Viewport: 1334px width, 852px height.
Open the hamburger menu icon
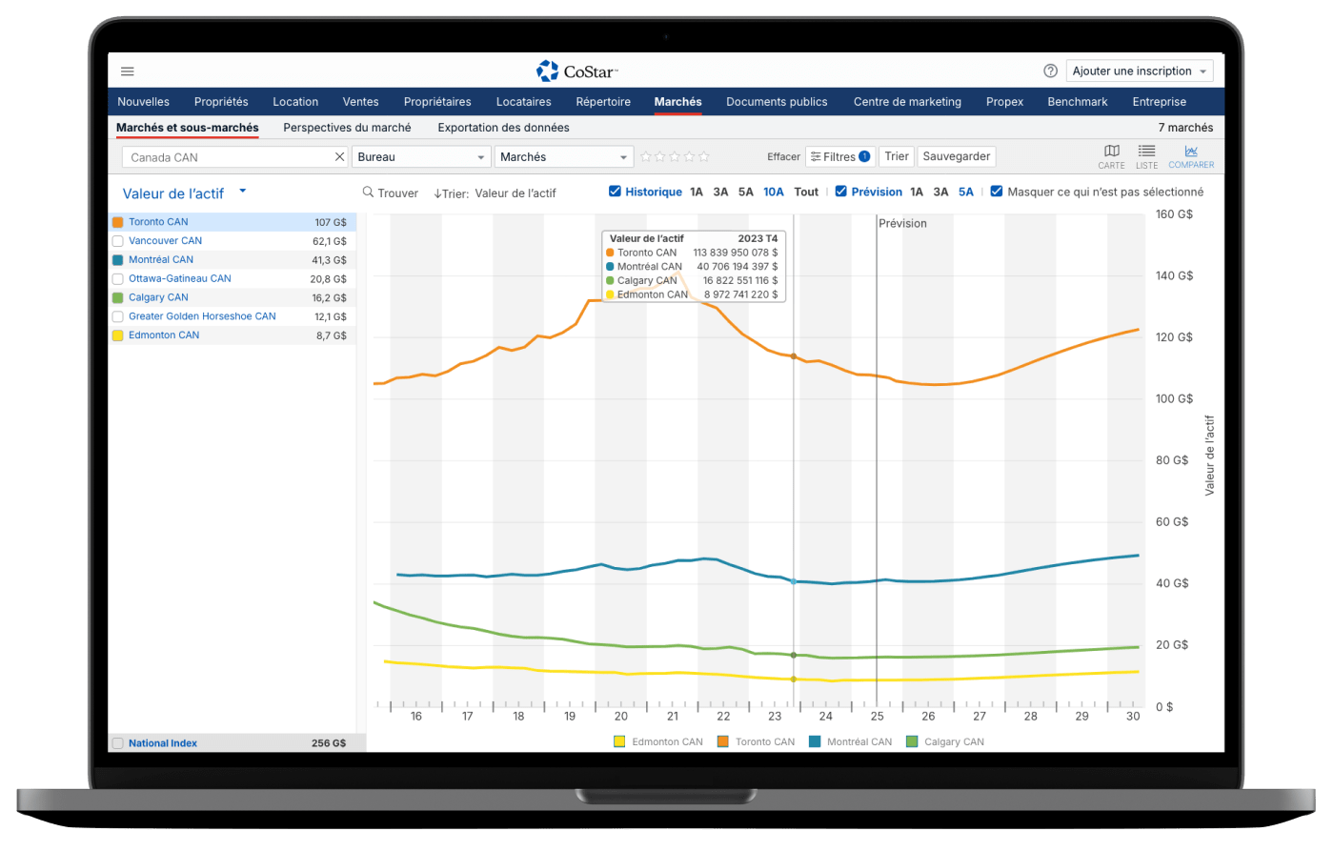[x=128, y=71]
